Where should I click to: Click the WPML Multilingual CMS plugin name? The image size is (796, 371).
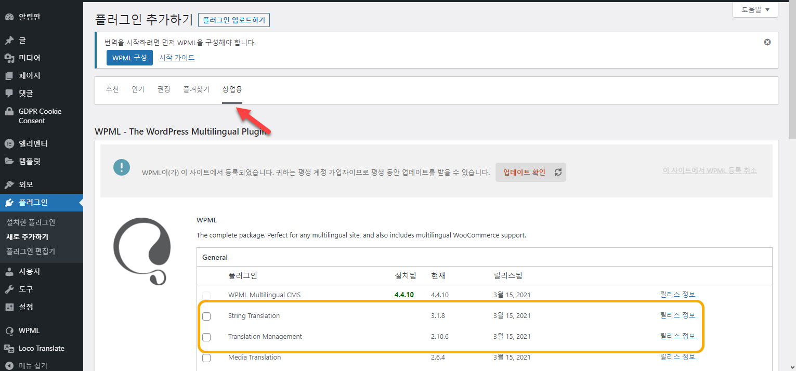pyautogui.click(x=264, y=295)
